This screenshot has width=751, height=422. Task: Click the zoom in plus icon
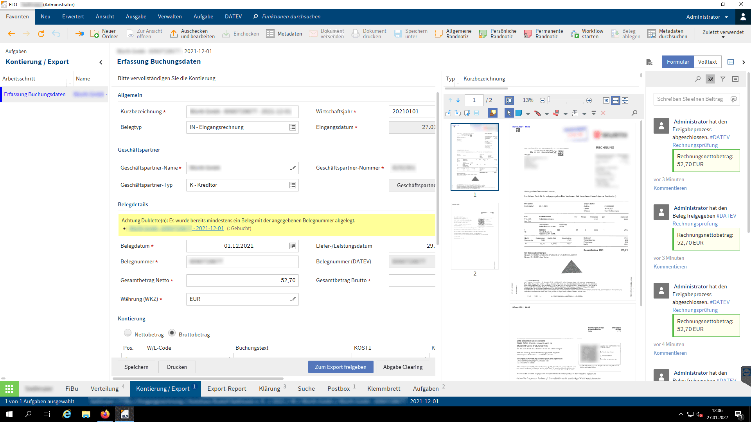tap(589, 100)
